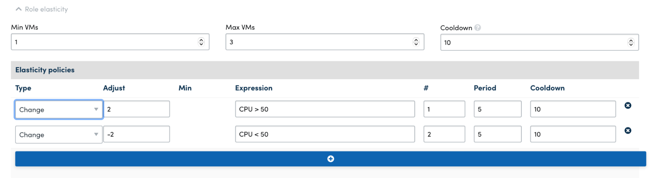Edit the CPU < 50 expression field
Viewport: 658px width, 182px height.
(325, 134)
